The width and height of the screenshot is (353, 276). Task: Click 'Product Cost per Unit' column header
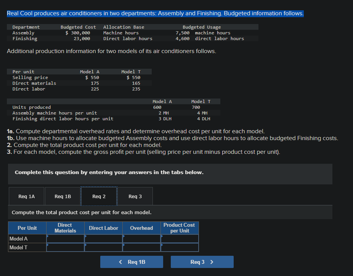(180, 228)
